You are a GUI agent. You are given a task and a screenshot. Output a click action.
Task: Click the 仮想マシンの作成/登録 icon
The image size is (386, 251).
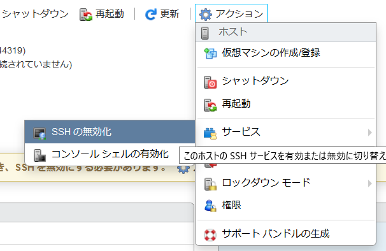[210, 54]
